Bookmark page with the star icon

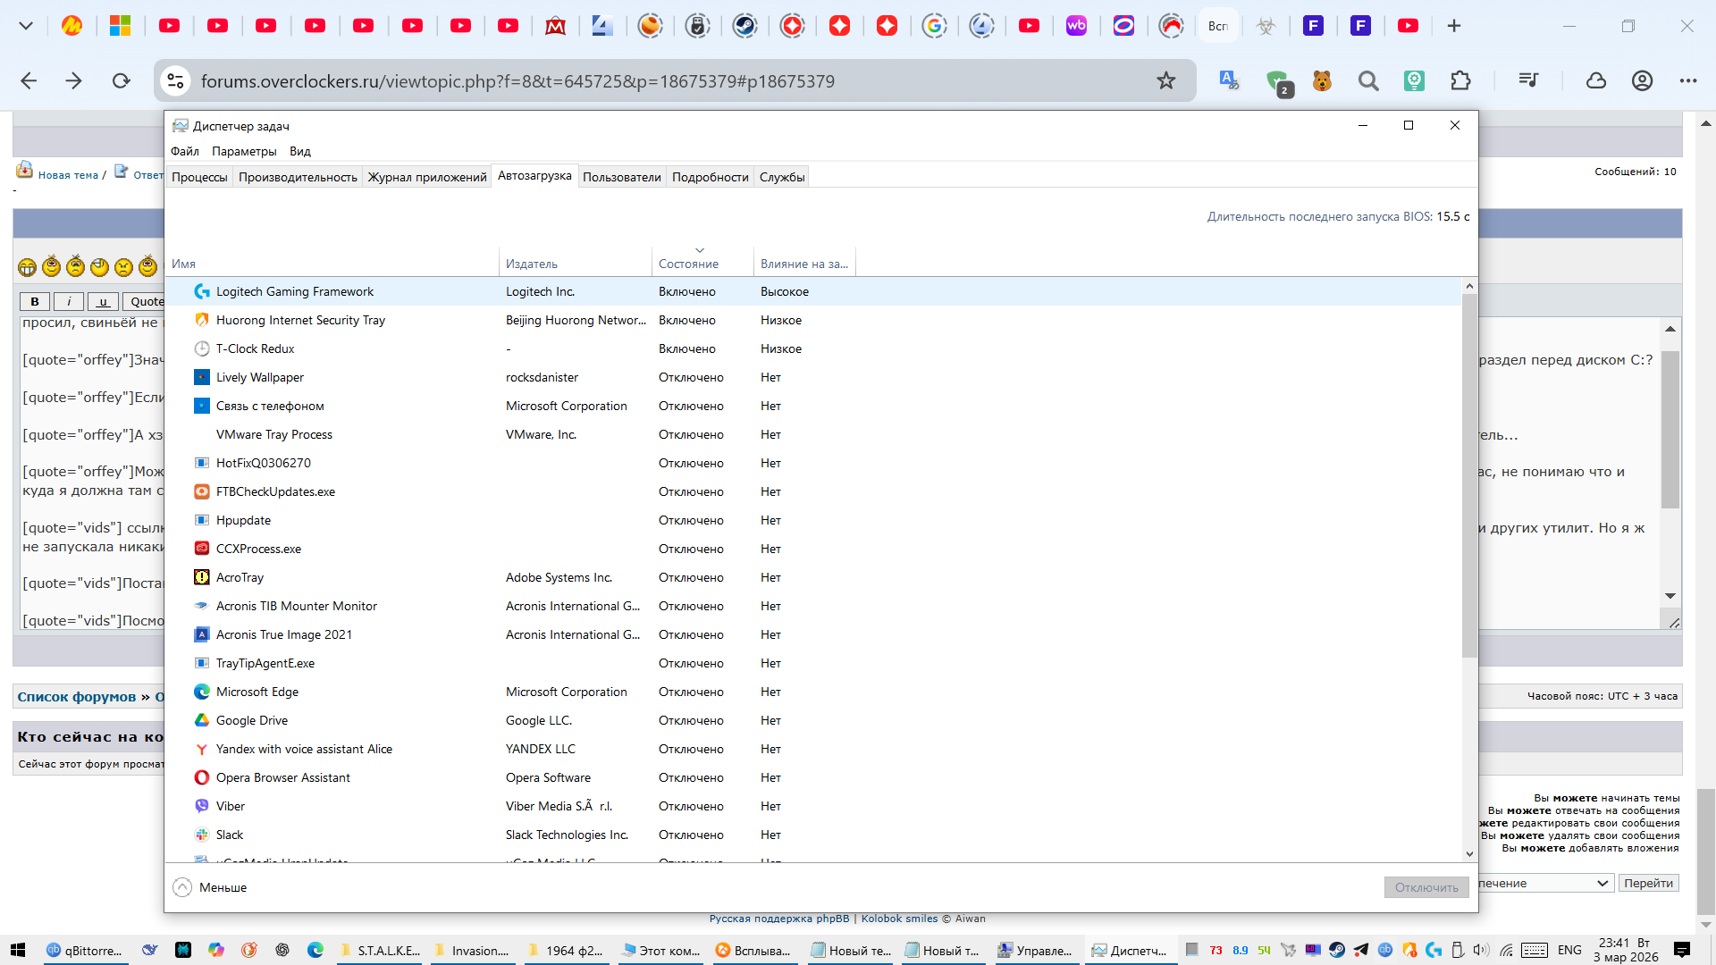[x=1166, y=81]
